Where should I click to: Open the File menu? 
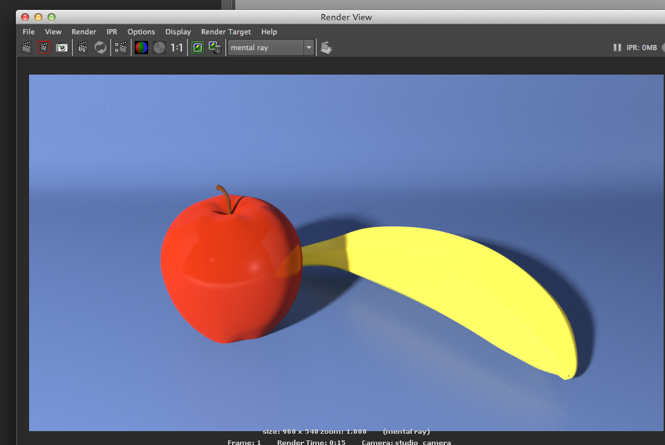point(28,32)
